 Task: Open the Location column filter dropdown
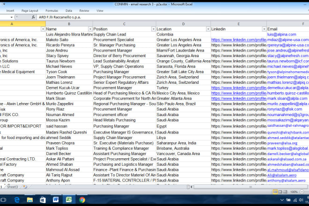[x=208, y=29]
